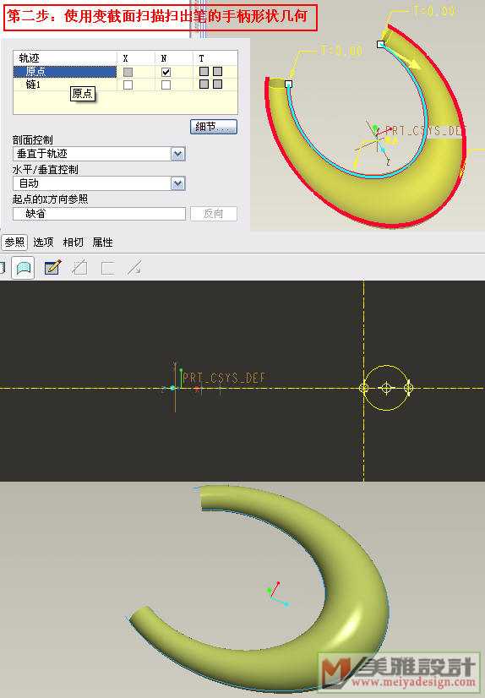
Task: Click the remove material icon in toolbar
Action: pos(80,268)
